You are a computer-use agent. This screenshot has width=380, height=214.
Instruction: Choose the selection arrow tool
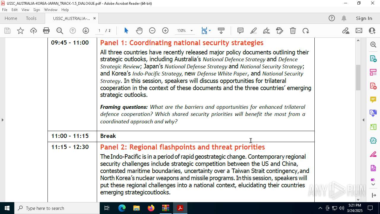[126, 31]
